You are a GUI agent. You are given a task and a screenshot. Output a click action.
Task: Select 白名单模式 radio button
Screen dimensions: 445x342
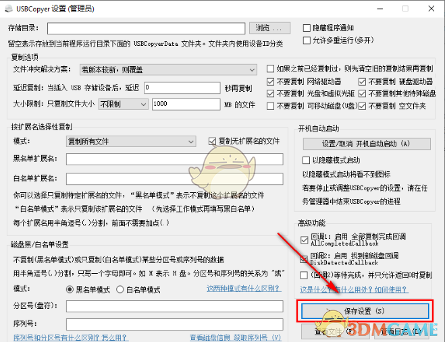point(120,289)
